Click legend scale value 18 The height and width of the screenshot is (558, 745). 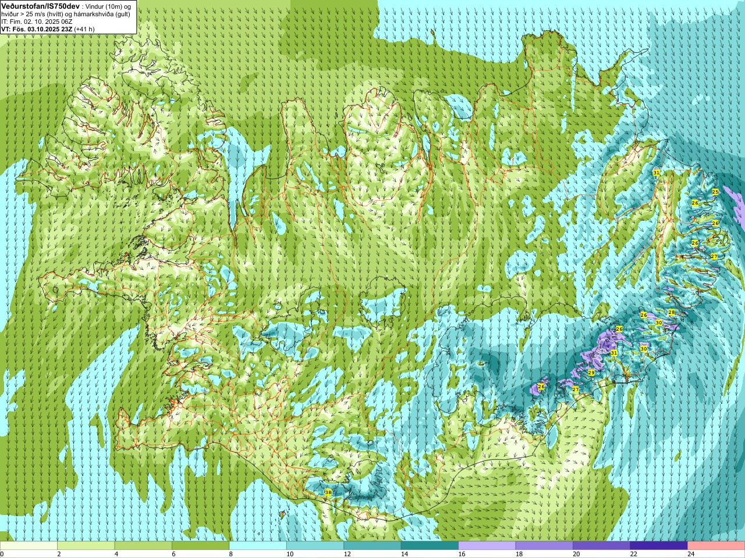coord(519,554)
